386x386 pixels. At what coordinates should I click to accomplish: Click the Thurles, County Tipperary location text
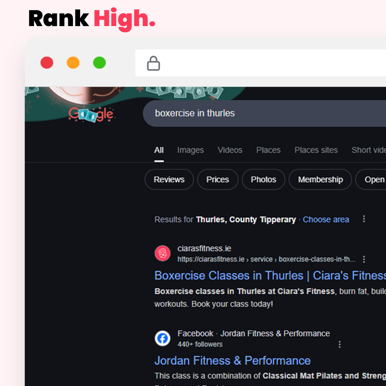coord(246,219)
